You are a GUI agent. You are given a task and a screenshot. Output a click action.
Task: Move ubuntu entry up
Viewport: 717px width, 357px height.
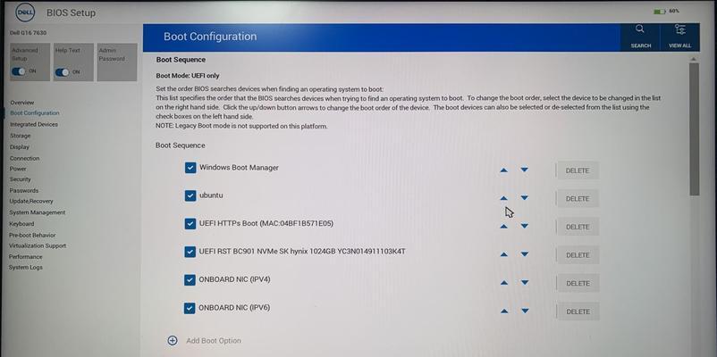pos(504,198)
